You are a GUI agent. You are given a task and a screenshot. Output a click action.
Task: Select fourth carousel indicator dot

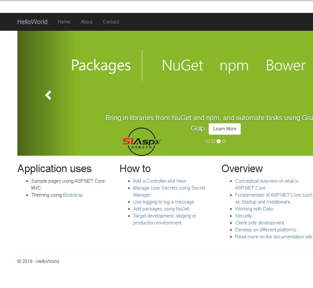[224, 141]
